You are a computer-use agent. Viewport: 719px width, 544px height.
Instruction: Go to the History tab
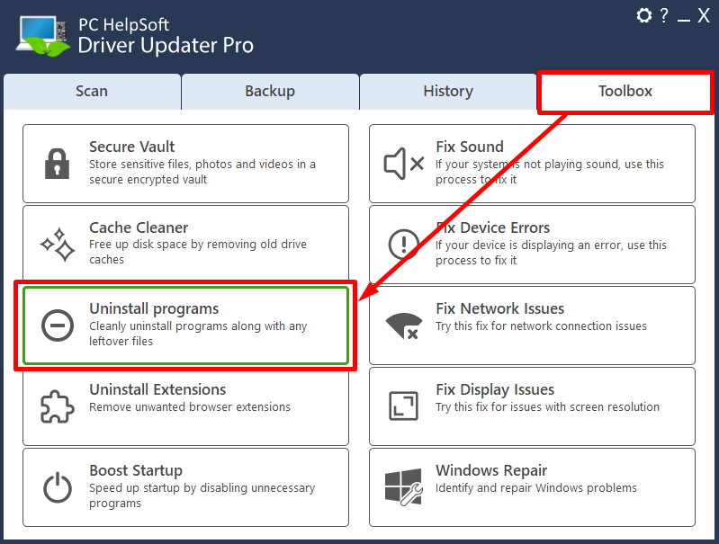pyautogui.click(x=448, y=92)
